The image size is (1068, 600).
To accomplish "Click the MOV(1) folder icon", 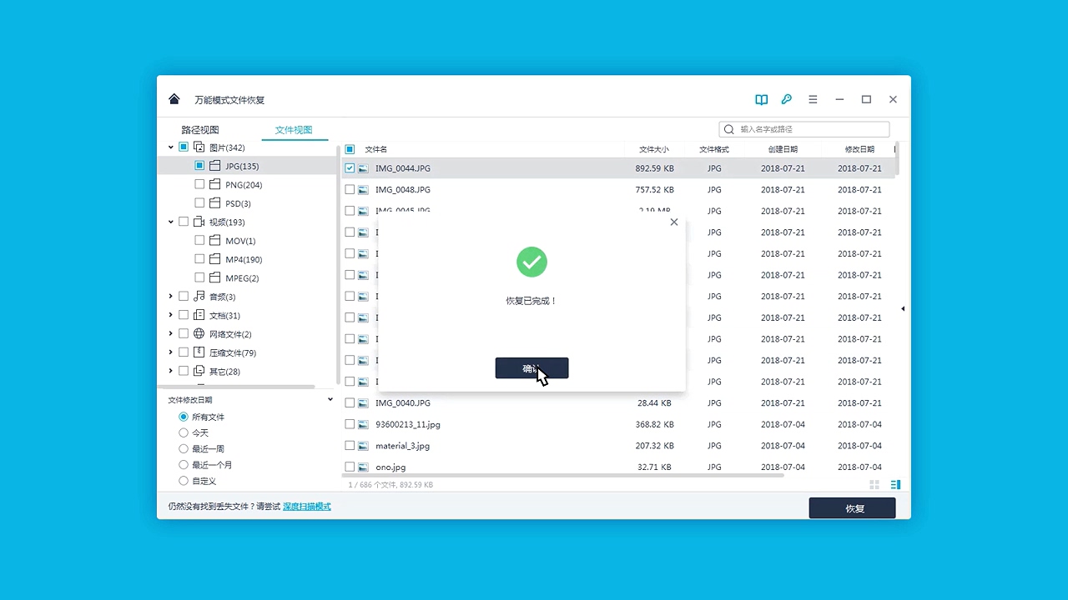I will tap(215, 240).
